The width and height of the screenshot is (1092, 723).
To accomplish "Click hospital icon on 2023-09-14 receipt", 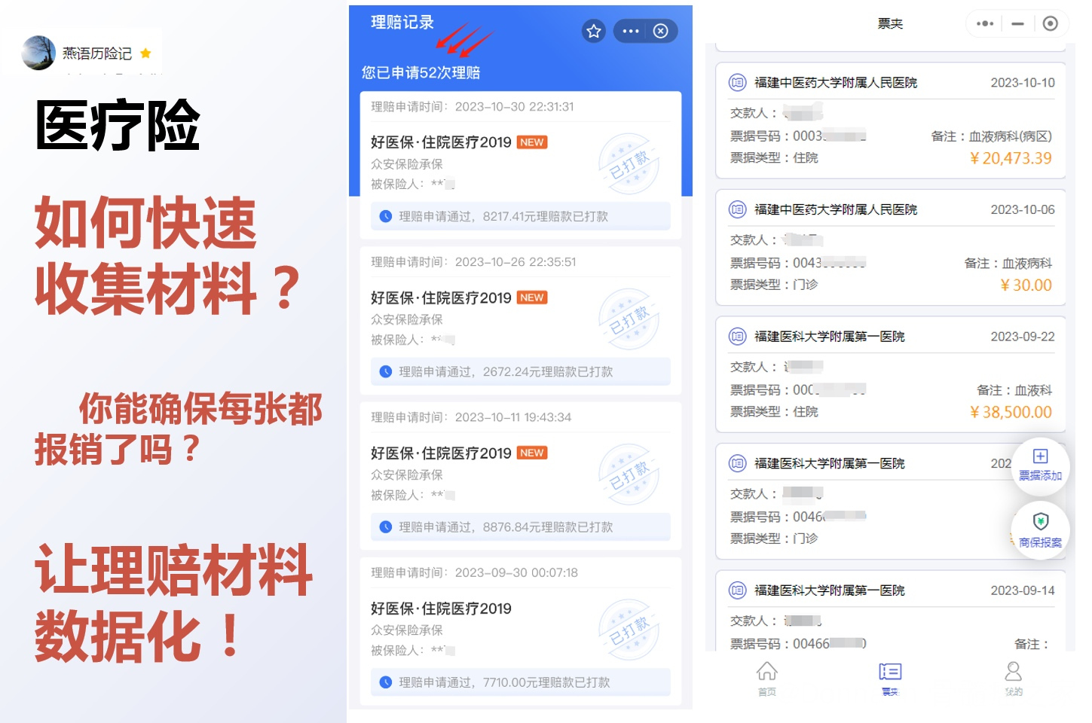I will [x=738, y=590].
